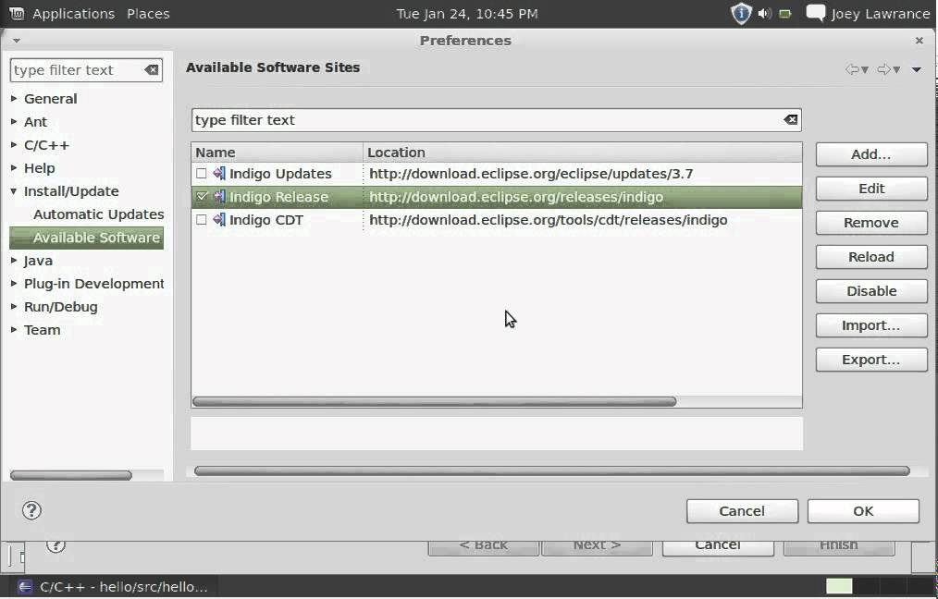Viewport: 938px width, 599px height.
Task: Expand the Plug-in Development category
Action: tap(14, 284)
